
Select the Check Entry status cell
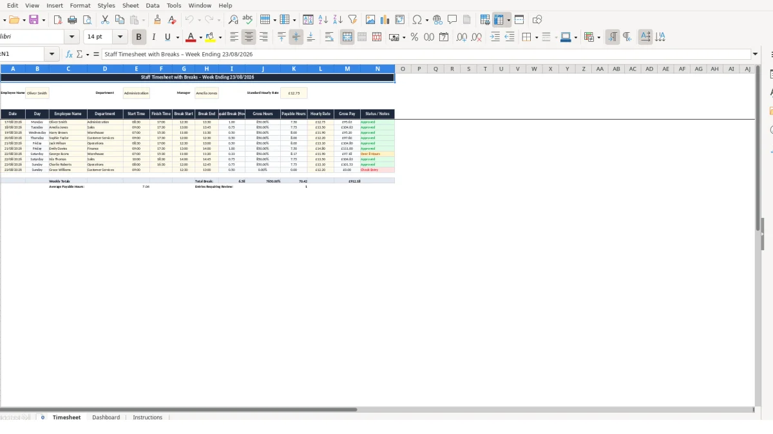point(377,170)
